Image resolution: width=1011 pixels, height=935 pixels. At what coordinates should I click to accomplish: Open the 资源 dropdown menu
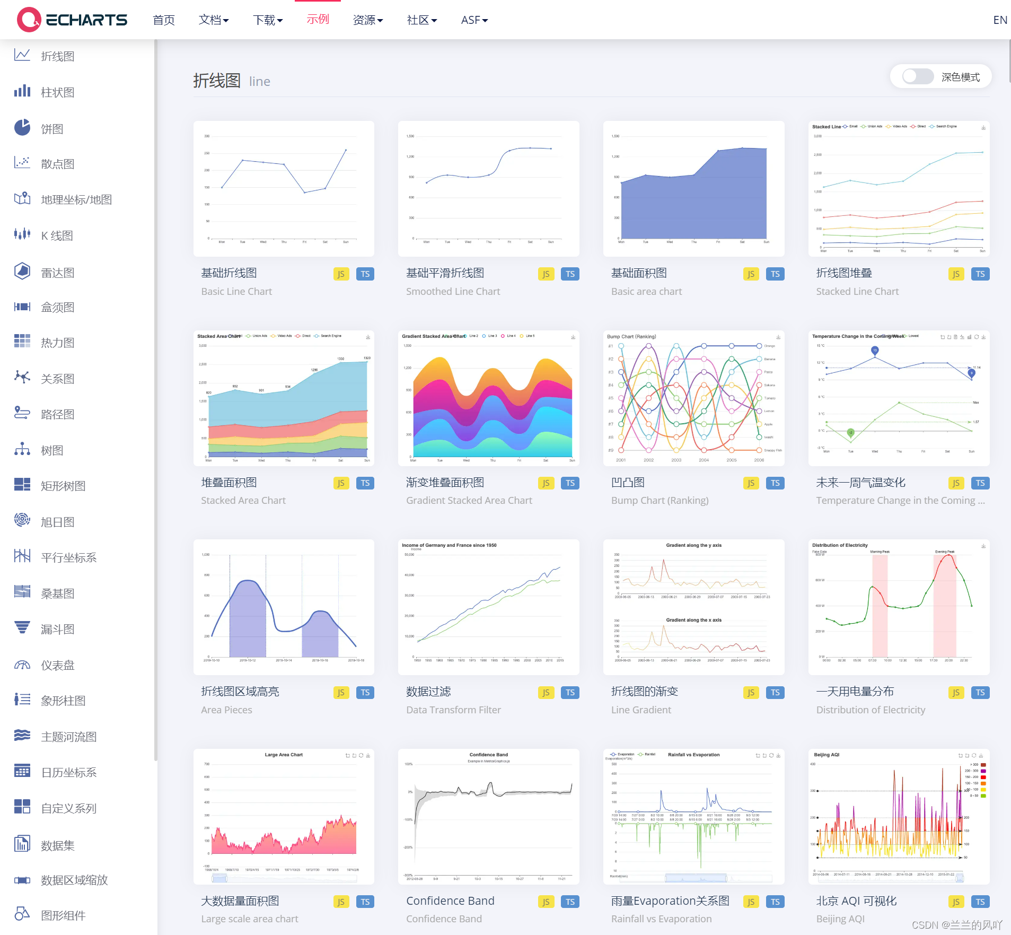[368, 20]
